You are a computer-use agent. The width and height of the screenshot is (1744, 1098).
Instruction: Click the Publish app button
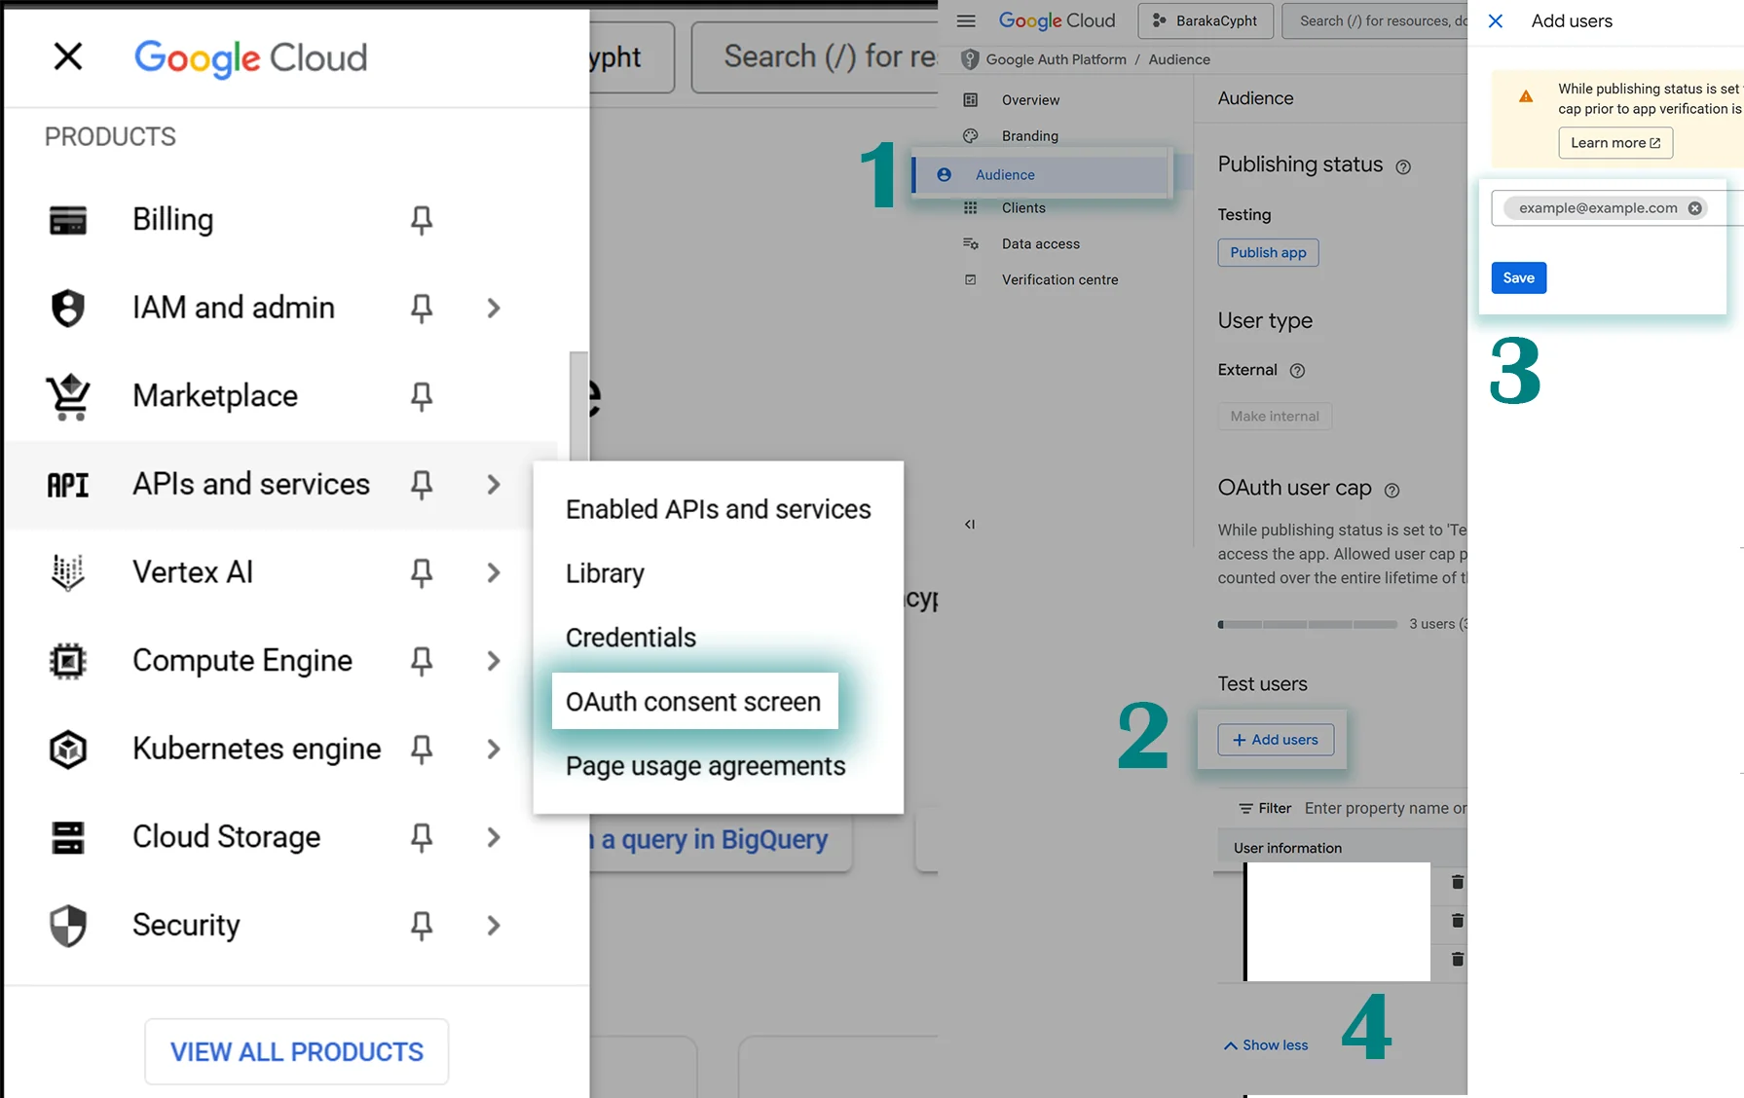[1268, 253]
